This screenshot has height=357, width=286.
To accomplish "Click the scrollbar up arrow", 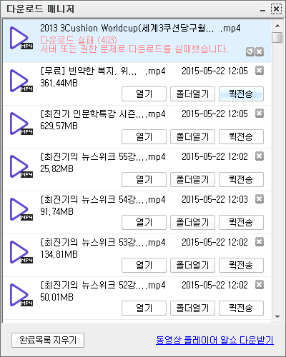I will pos(277,26).
